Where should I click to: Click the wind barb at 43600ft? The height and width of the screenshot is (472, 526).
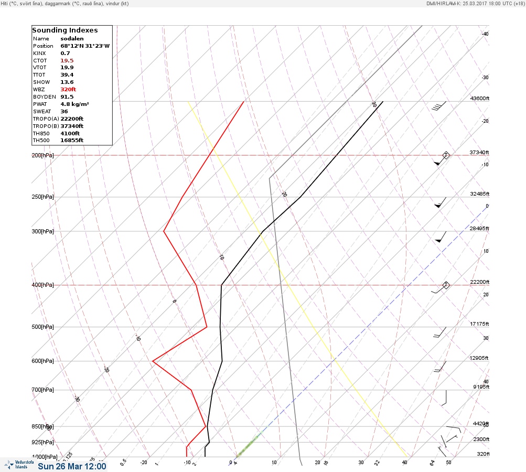coord(439,106)
